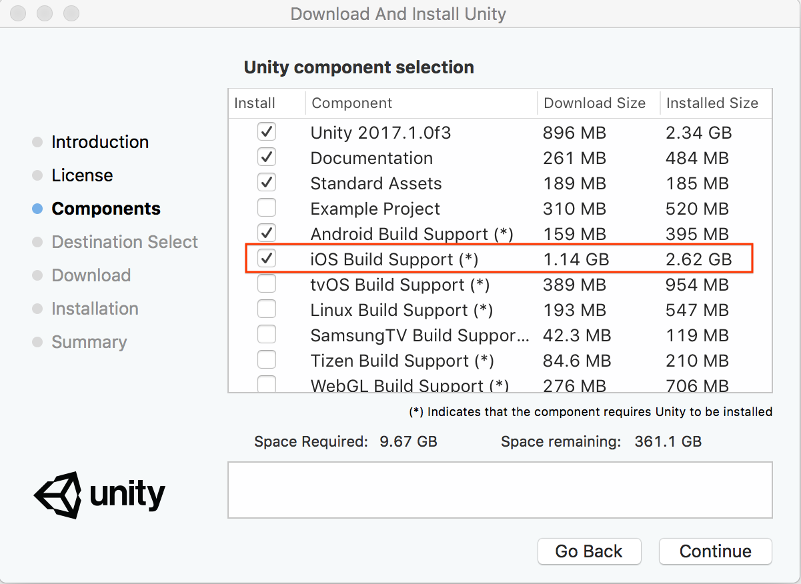801x584 pixels.
Task: Click the Installed Size column header
Action: [x=712, y=103]
